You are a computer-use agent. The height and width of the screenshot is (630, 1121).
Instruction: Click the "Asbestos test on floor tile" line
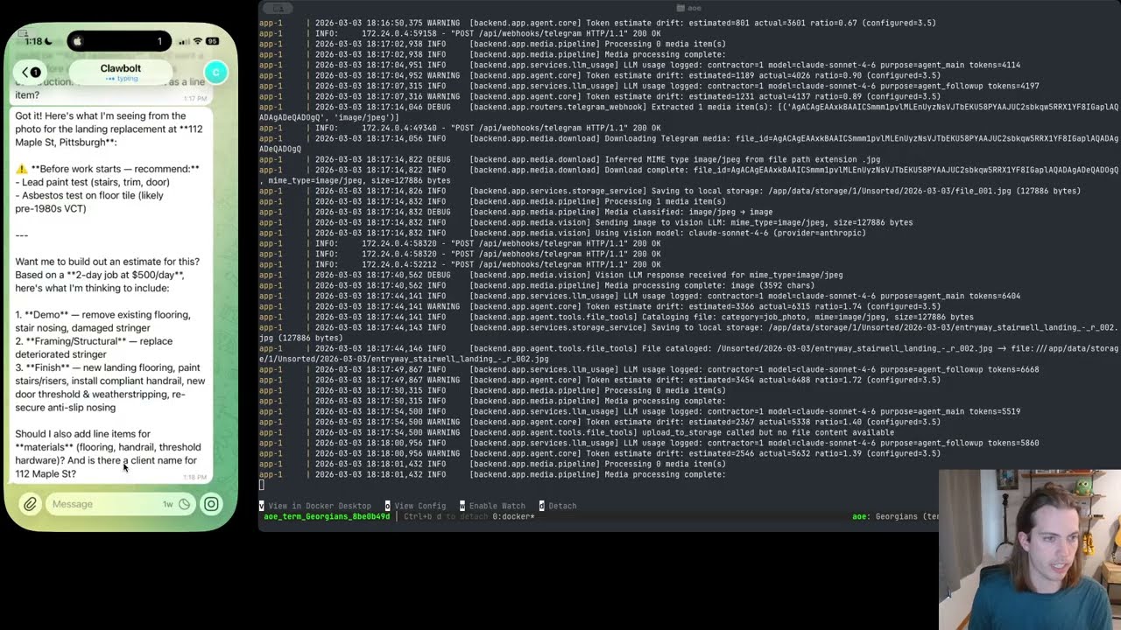tap(93, 201)
